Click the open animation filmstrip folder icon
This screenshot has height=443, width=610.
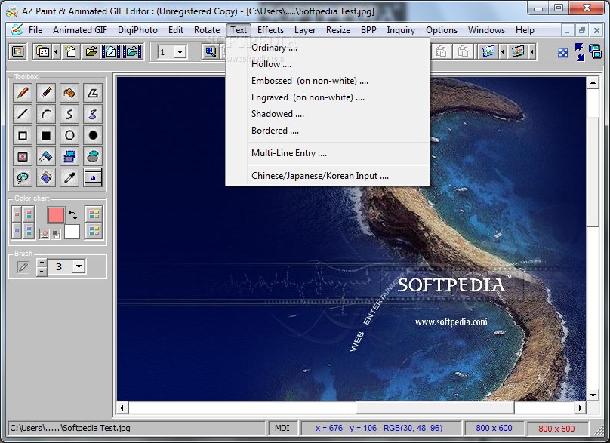click(133, 51)
